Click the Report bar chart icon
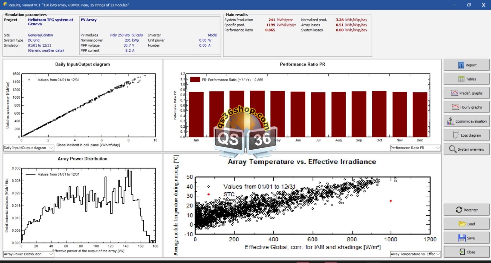The image size is (491, 263). (x=461, y=65)
